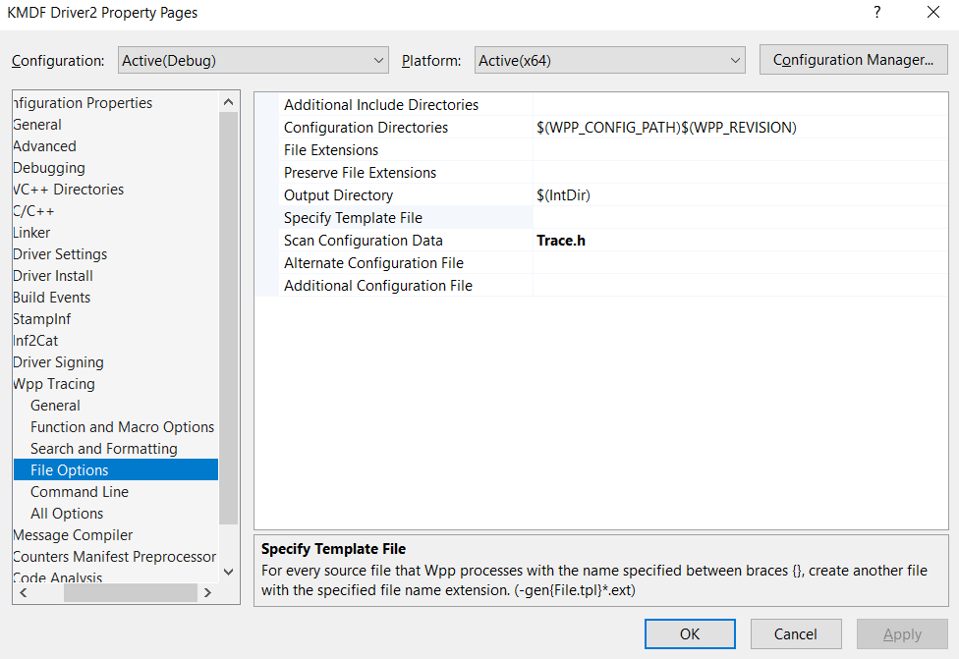This screenshot has height=659, width=959.
Task: Open the C/C++ properties section
Action: point(32,210)
